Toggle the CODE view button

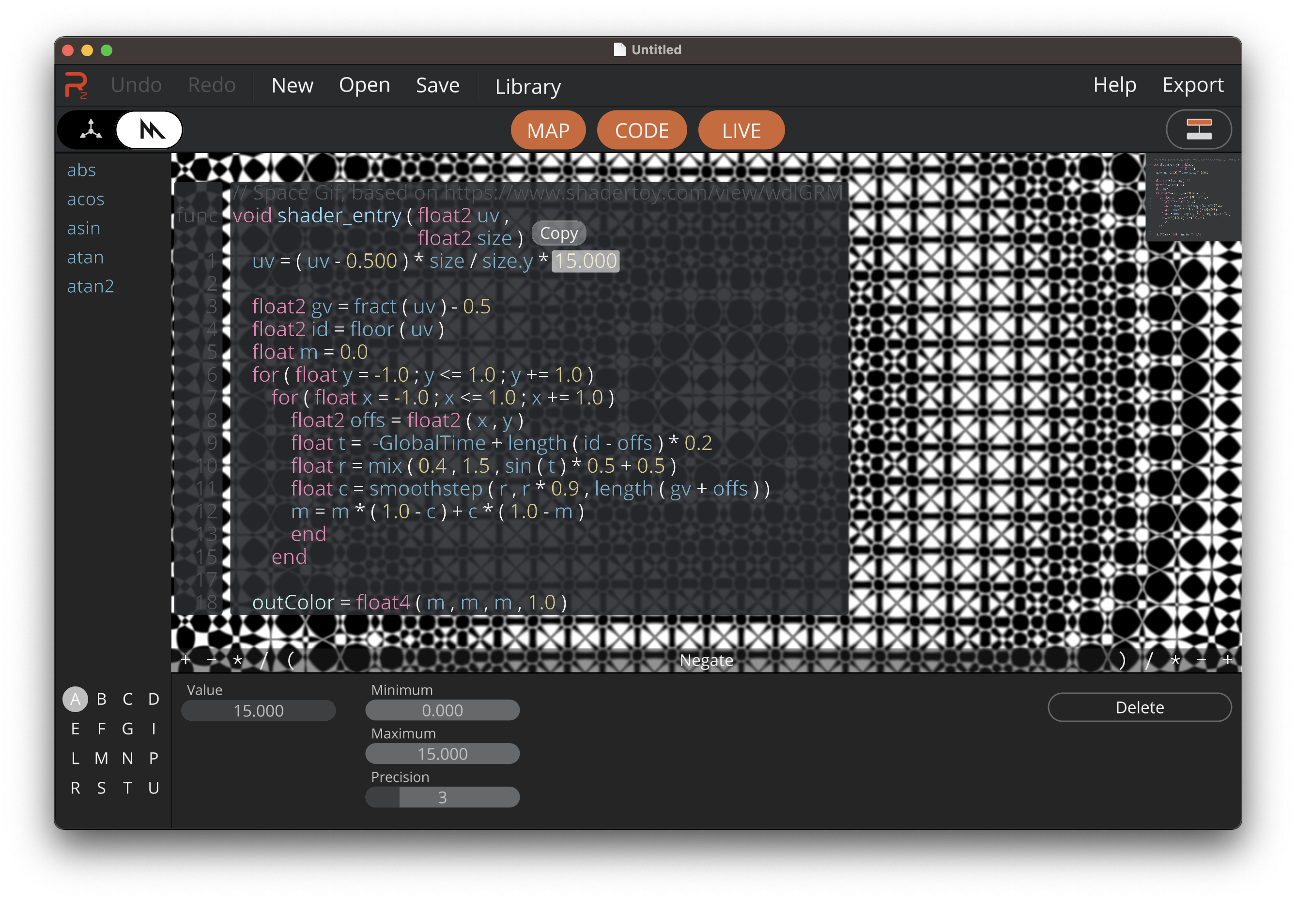click(x=641, y=131)
